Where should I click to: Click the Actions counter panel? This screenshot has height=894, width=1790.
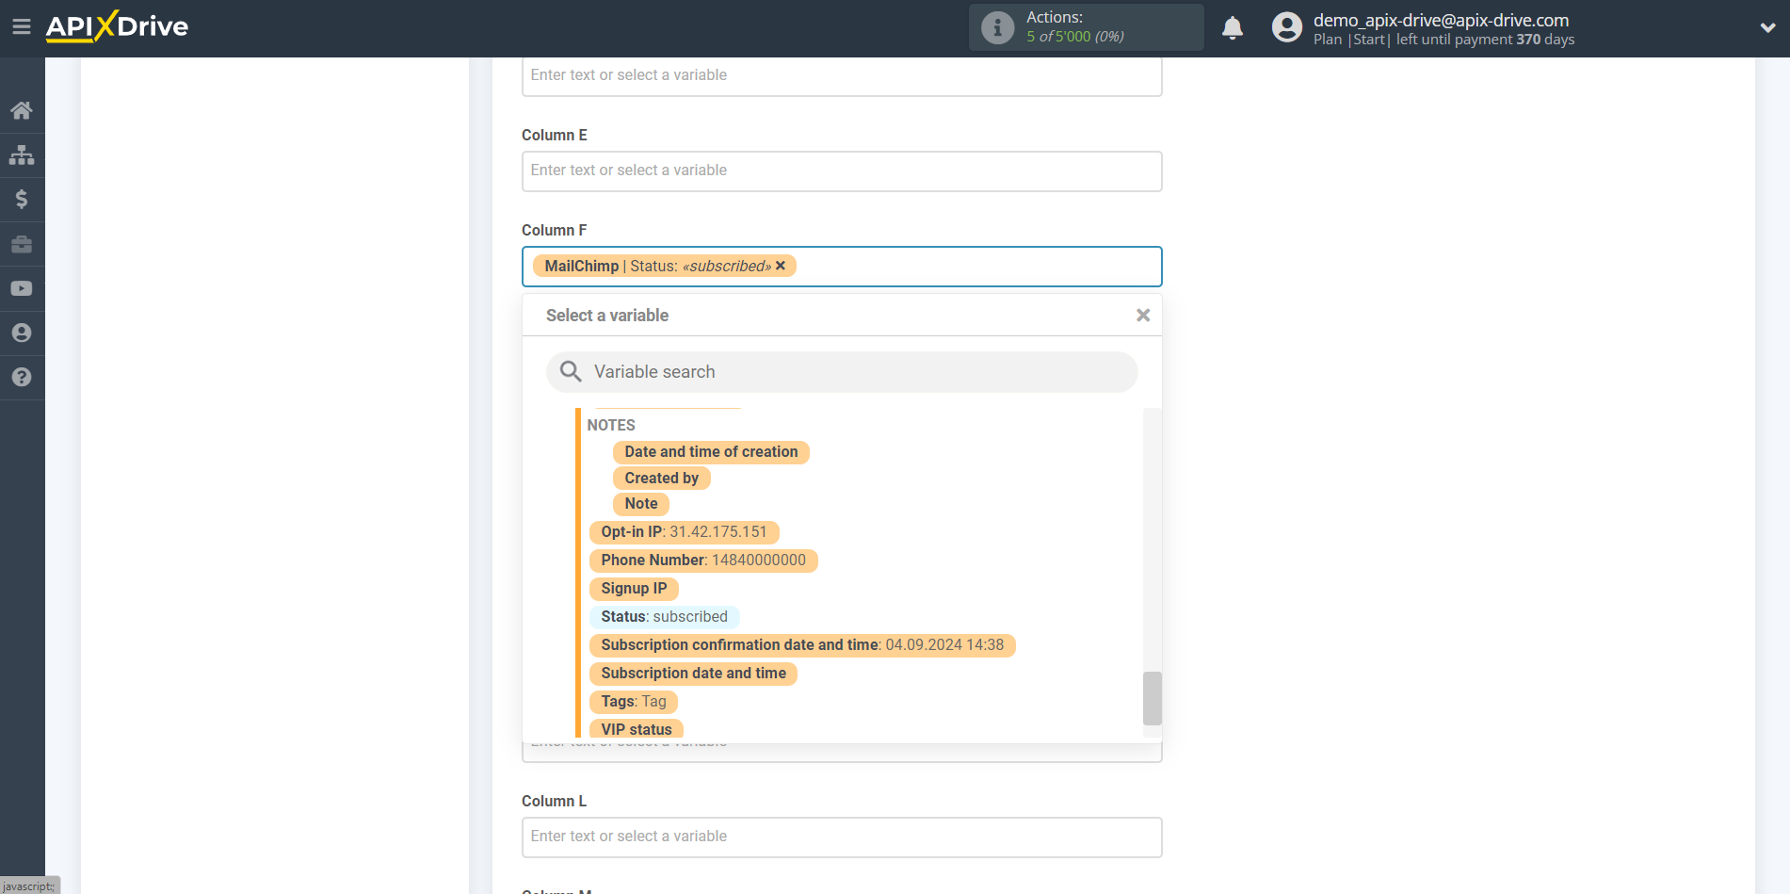click(x=1087, y=27)
